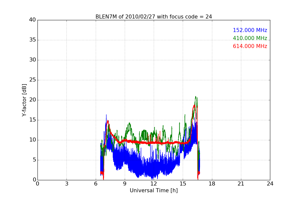This screenshot has height=200, width=300.
Task: Click the y-axis tick label 10
Action: click(x=32, y=140)
